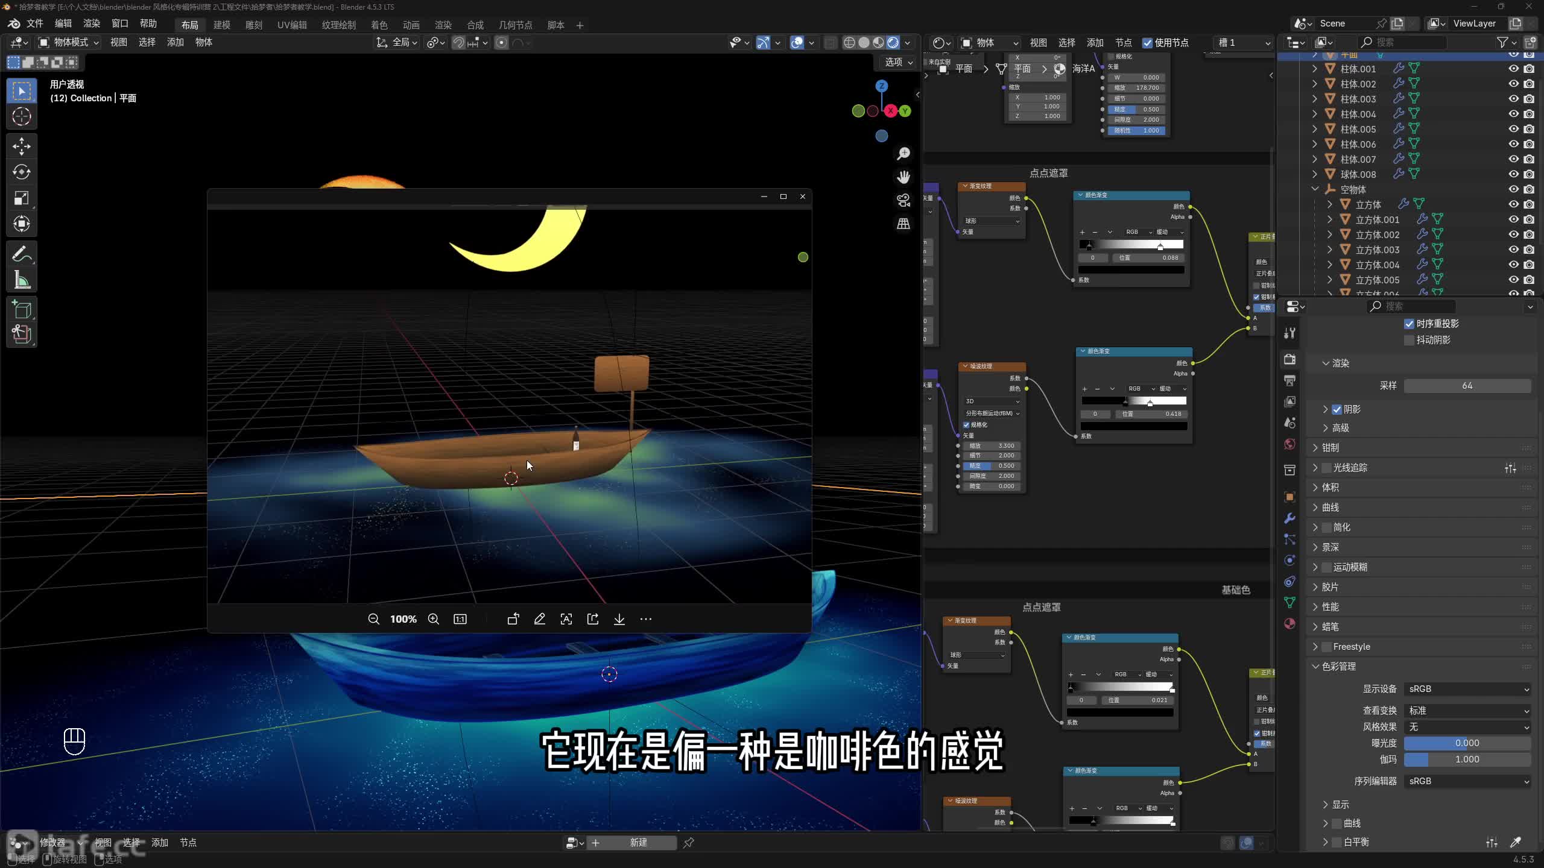Switch to the 建模 workspace tab
This screenshot has width=1544, height=868.
point(222,25)
